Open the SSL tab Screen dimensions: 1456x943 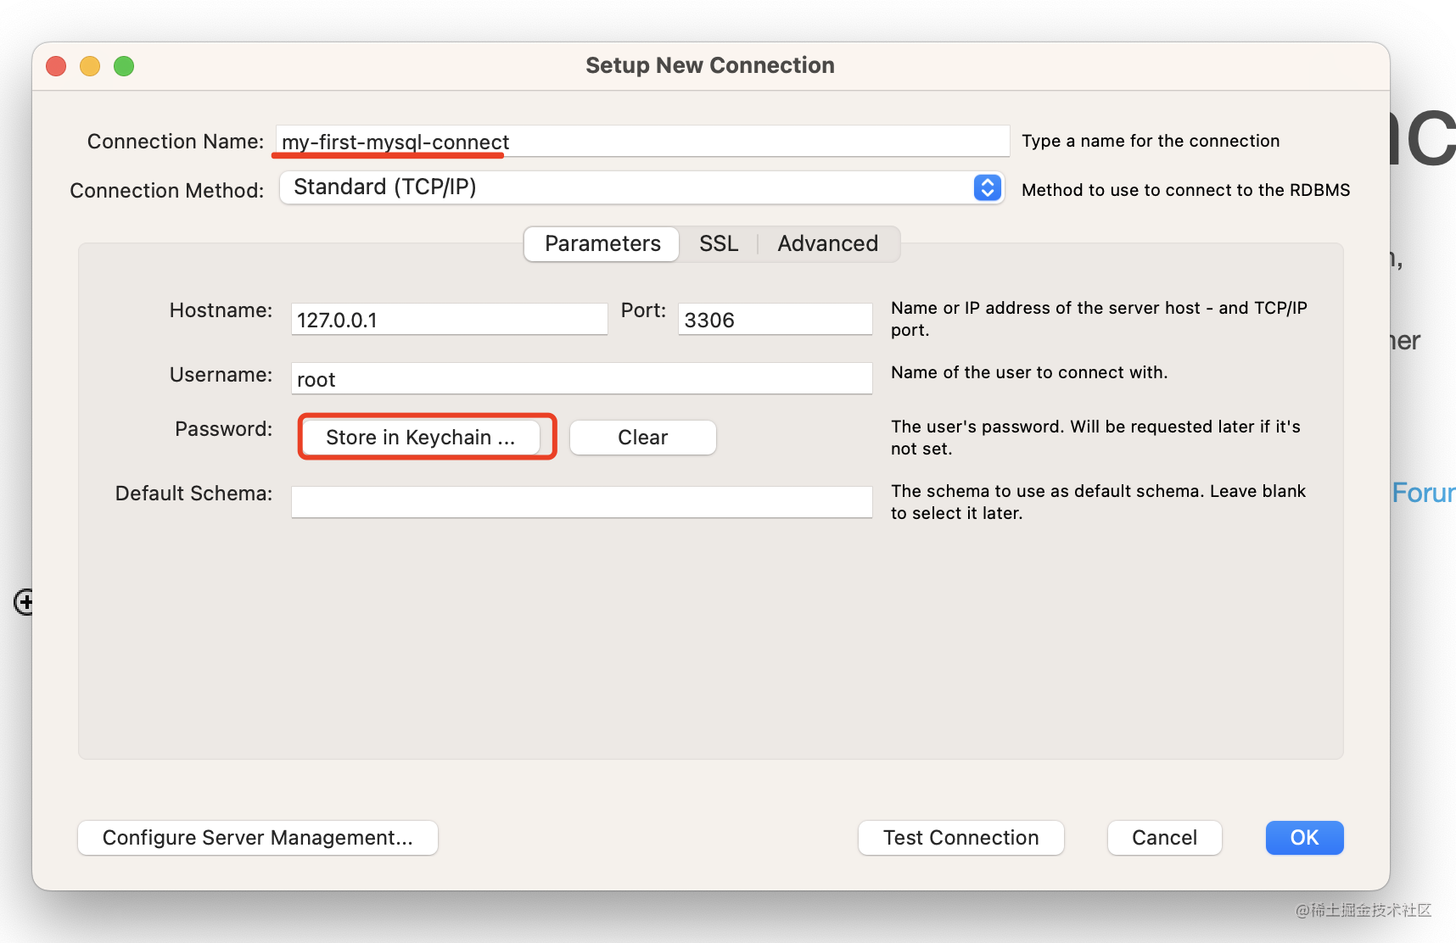(718, 244)
